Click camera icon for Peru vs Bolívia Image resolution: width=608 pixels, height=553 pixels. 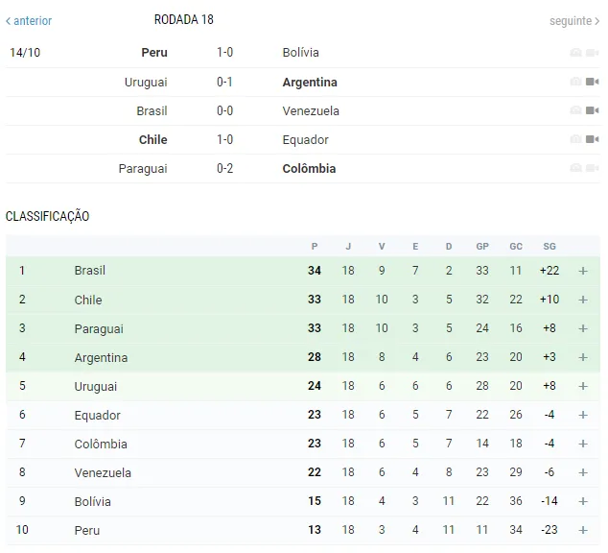pyautogui.click(x=575, y=53)
